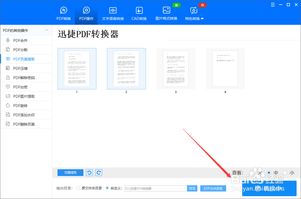Image resolution: width=301 pixels, height=199 pixels.
Task: Rotate clockwise with the redo-arrow icon
Action: pos(99,173)
